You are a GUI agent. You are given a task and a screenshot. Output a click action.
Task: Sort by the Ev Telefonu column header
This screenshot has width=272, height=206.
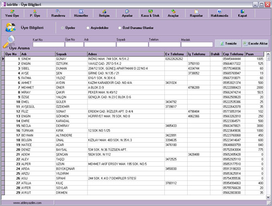176,54
